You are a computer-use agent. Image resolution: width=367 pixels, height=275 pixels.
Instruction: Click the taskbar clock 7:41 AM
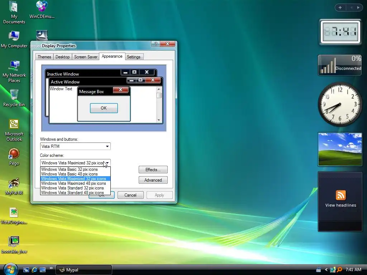(x=353, y=270)
